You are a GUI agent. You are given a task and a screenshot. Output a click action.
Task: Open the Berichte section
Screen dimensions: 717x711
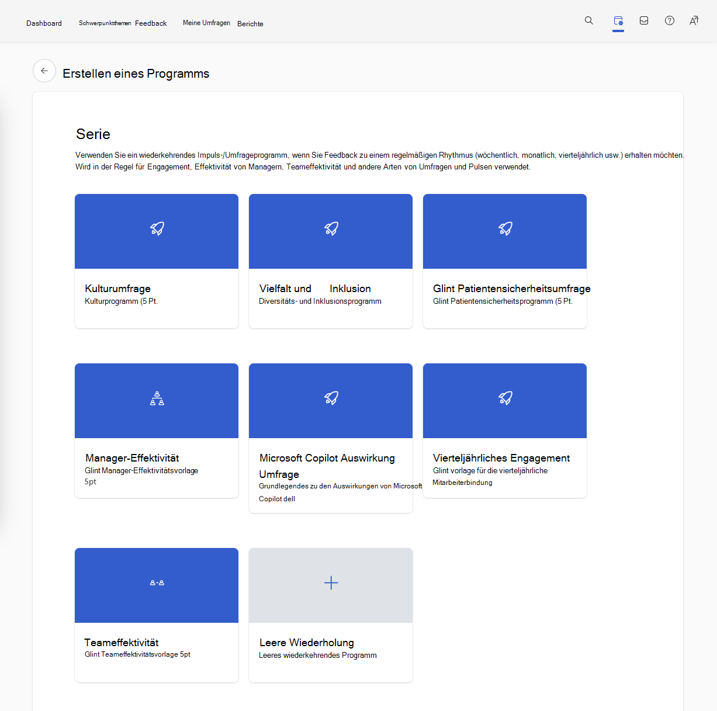250,24
